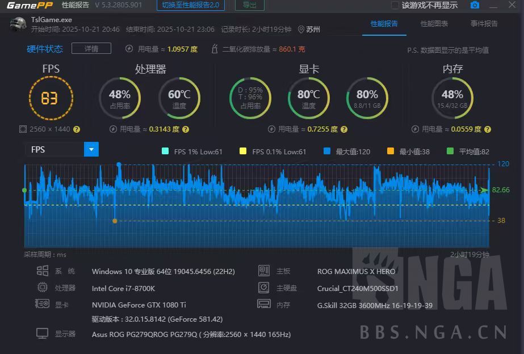Click the monitor icon beside 显示器

click(x=42, y=334)
